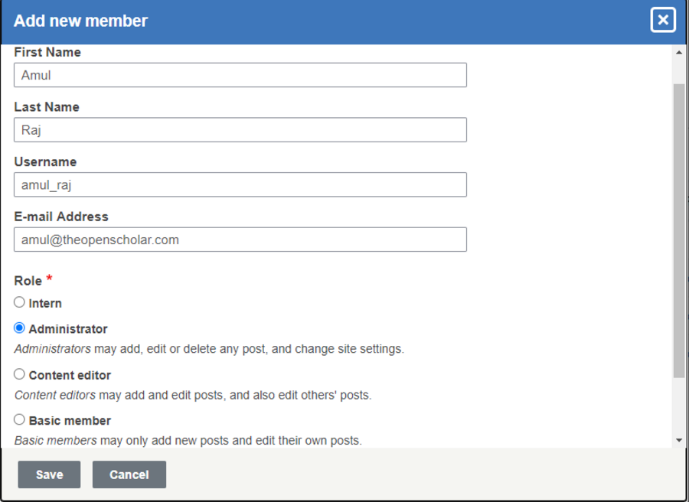Click the E-mail Address label
689x502 pixels.
point(61,217)
